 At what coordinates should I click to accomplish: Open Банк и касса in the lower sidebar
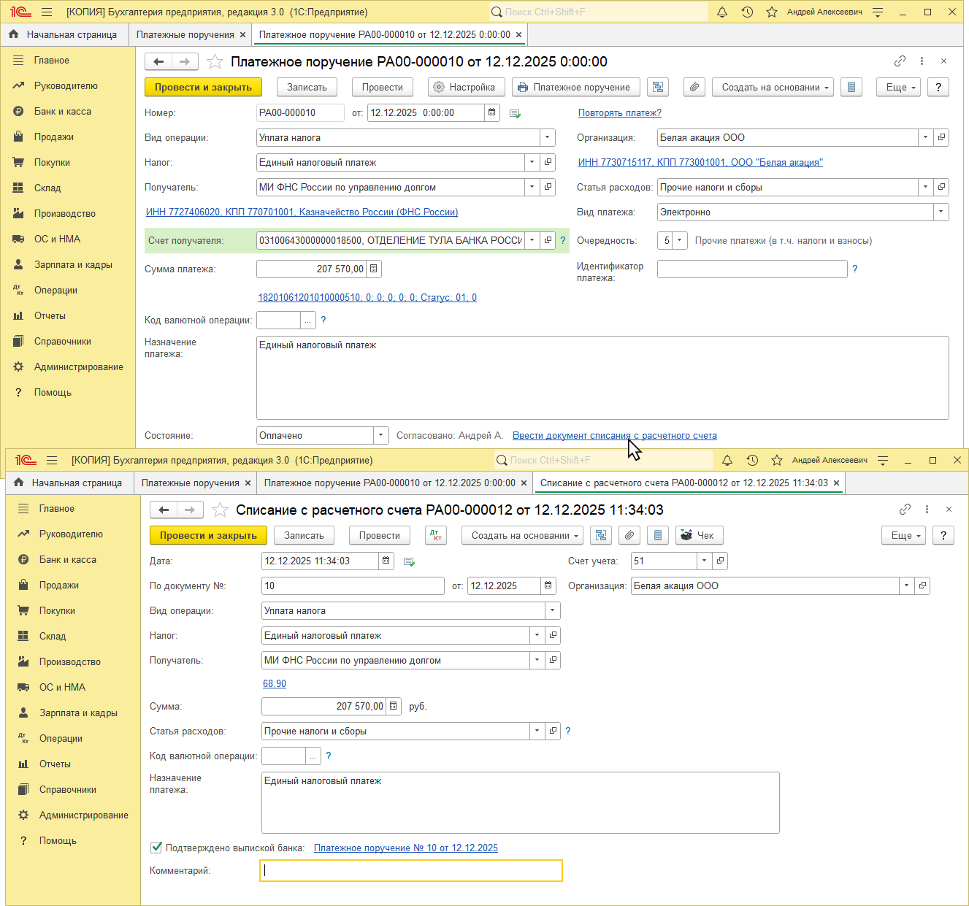pyautogui.click(x=68, y=559)
